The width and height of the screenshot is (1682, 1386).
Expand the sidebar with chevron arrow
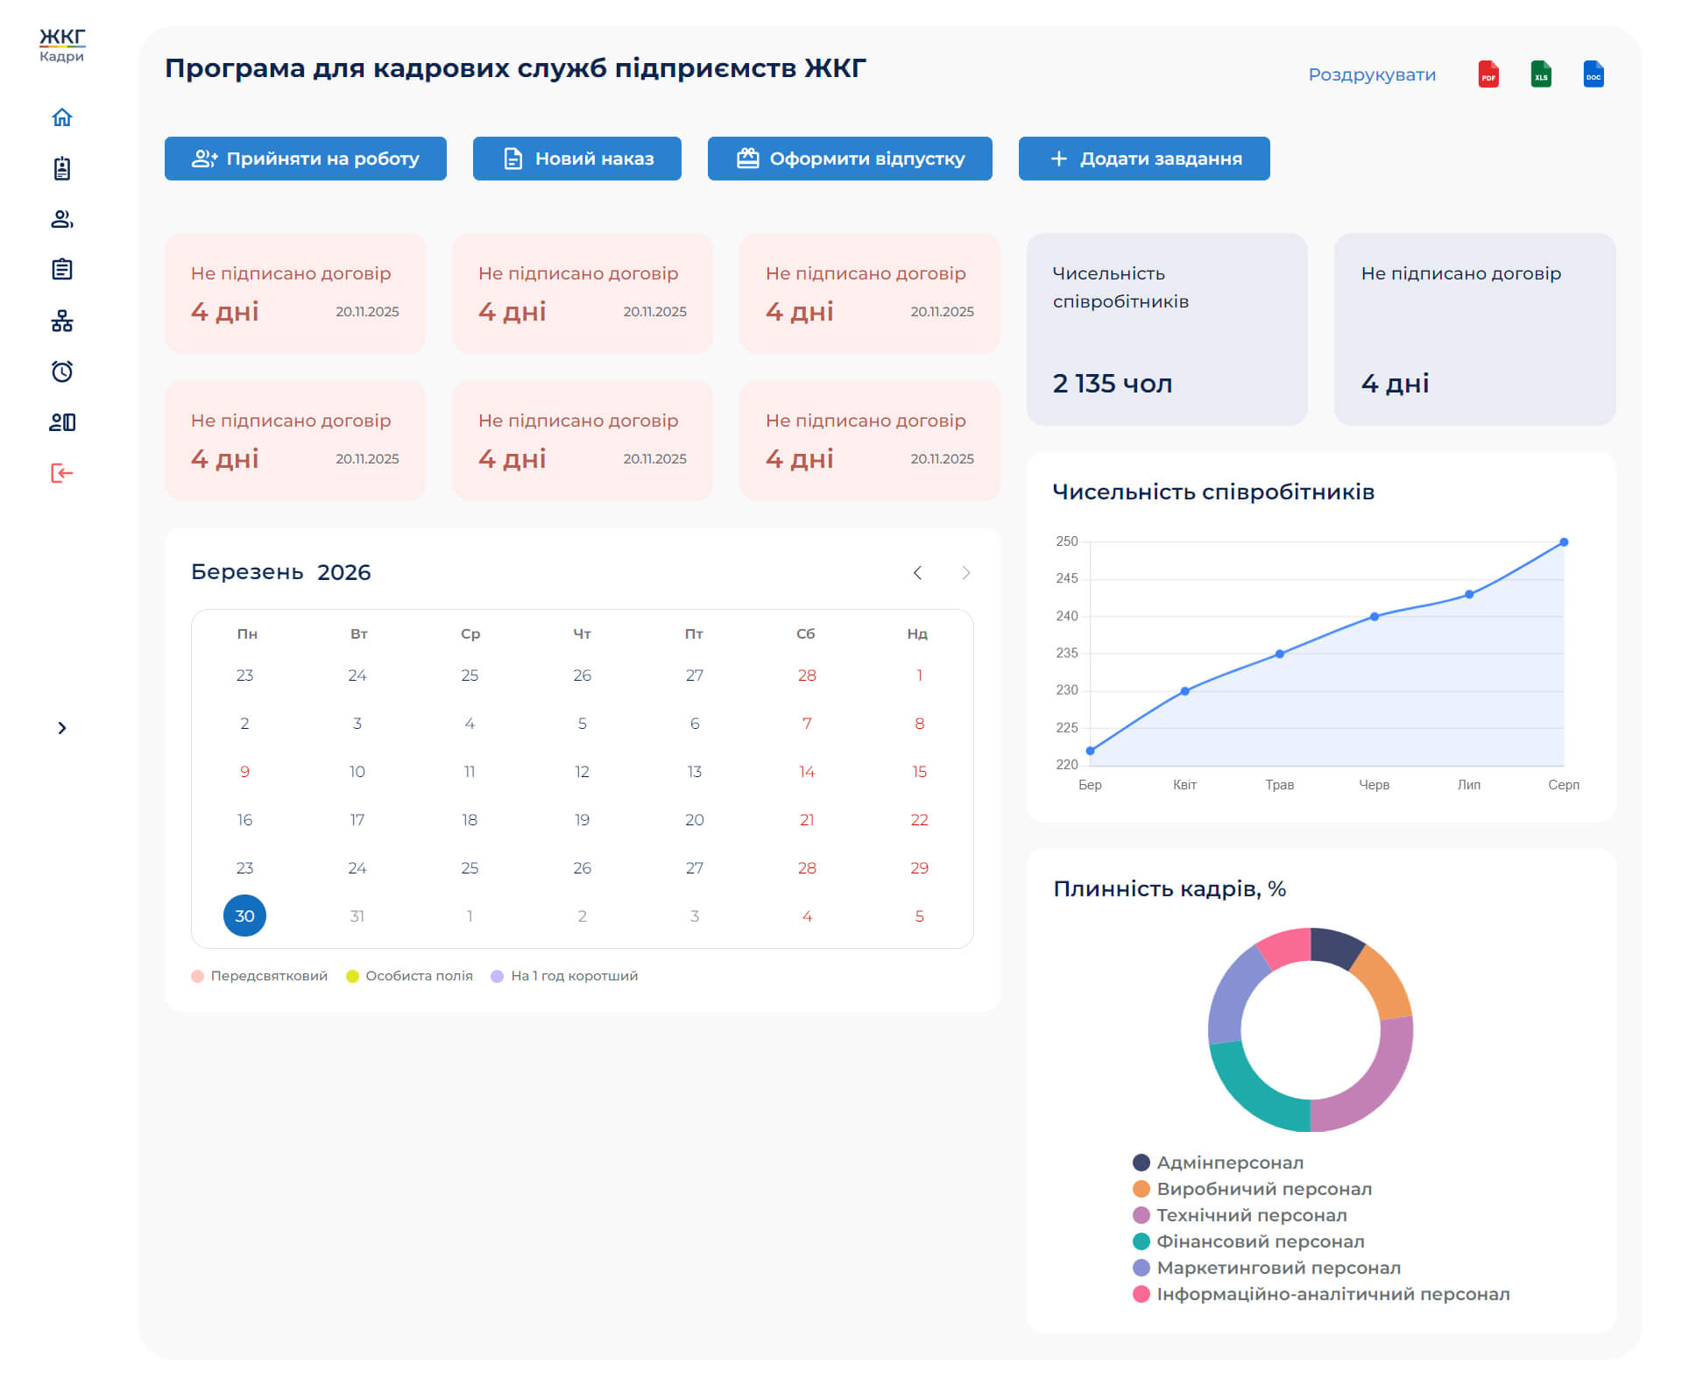[x=61, y=728]
